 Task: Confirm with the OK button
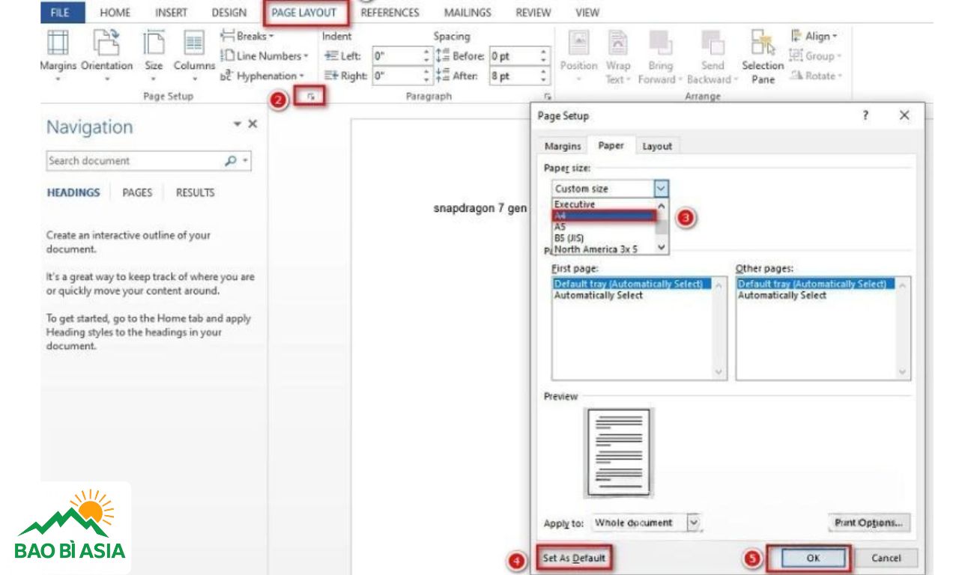click(813, 558)
